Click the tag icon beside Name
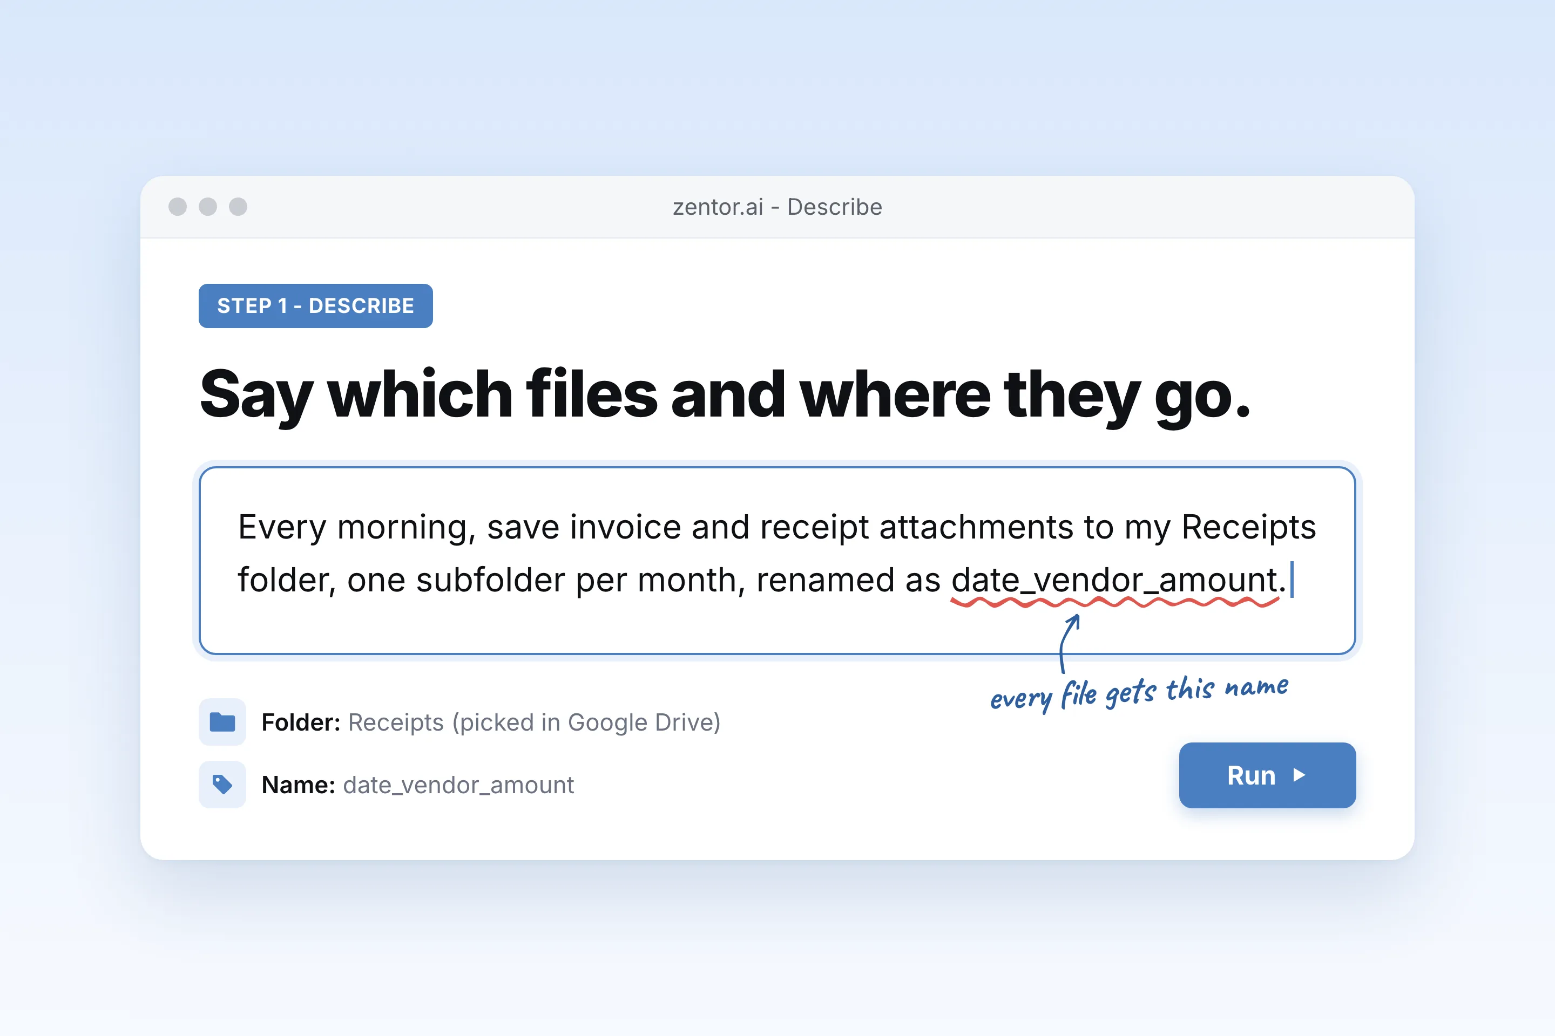Screen dimensions: 1555x1036 tap(222, 785)
